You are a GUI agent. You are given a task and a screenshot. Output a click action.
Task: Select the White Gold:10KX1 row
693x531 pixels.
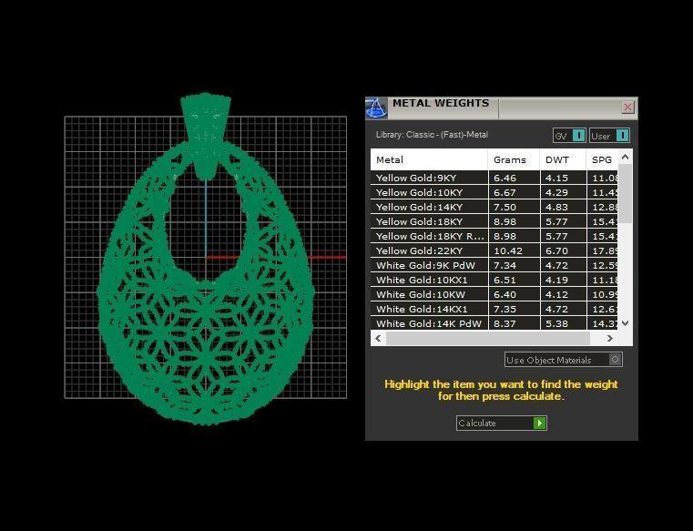click(494, 280)
